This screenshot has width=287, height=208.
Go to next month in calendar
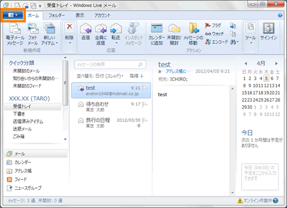point(276,63)
